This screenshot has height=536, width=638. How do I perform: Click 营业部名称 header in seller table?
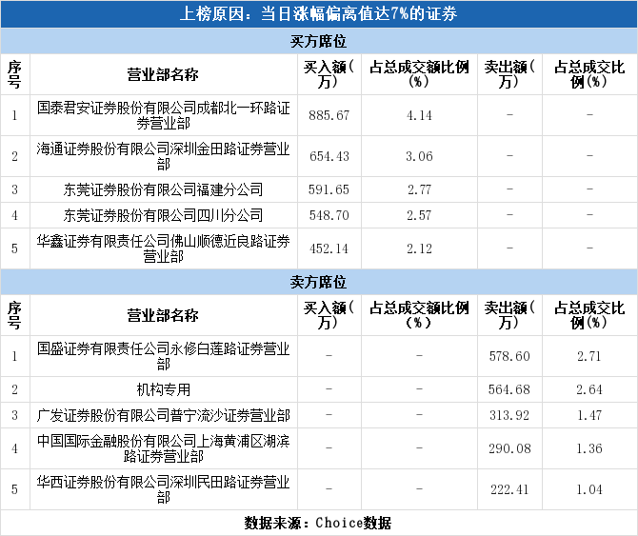(x=163, y=315)
